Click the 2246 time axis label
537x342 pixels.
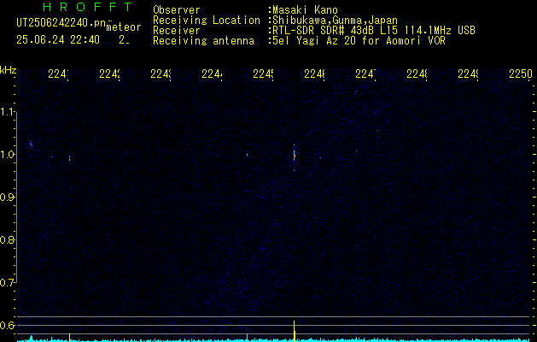tap(314, 74)
